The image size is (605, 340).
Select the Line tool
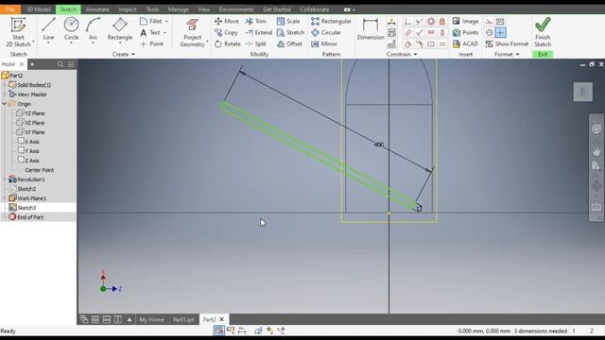point(48,29)
